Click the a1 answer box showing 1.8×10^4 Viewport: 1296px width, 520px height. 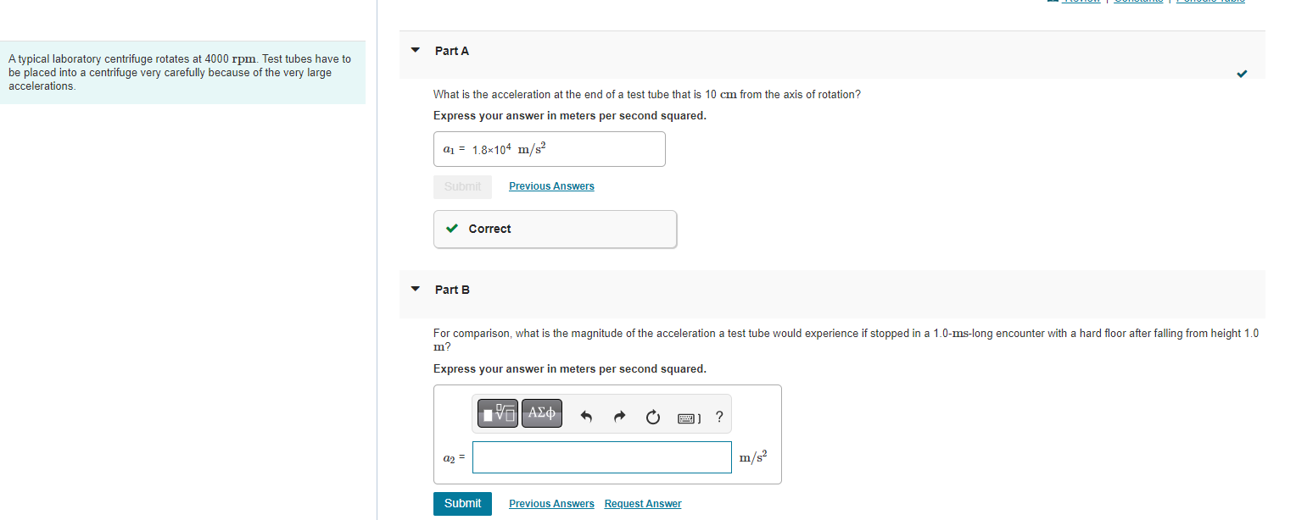pyautogui.click(x=549, y=148)
